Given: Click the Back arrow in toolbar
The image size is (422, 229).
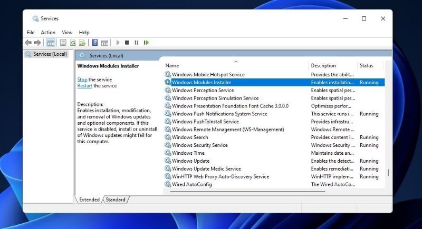Looking at the screenshot, I should coord(28,43).
